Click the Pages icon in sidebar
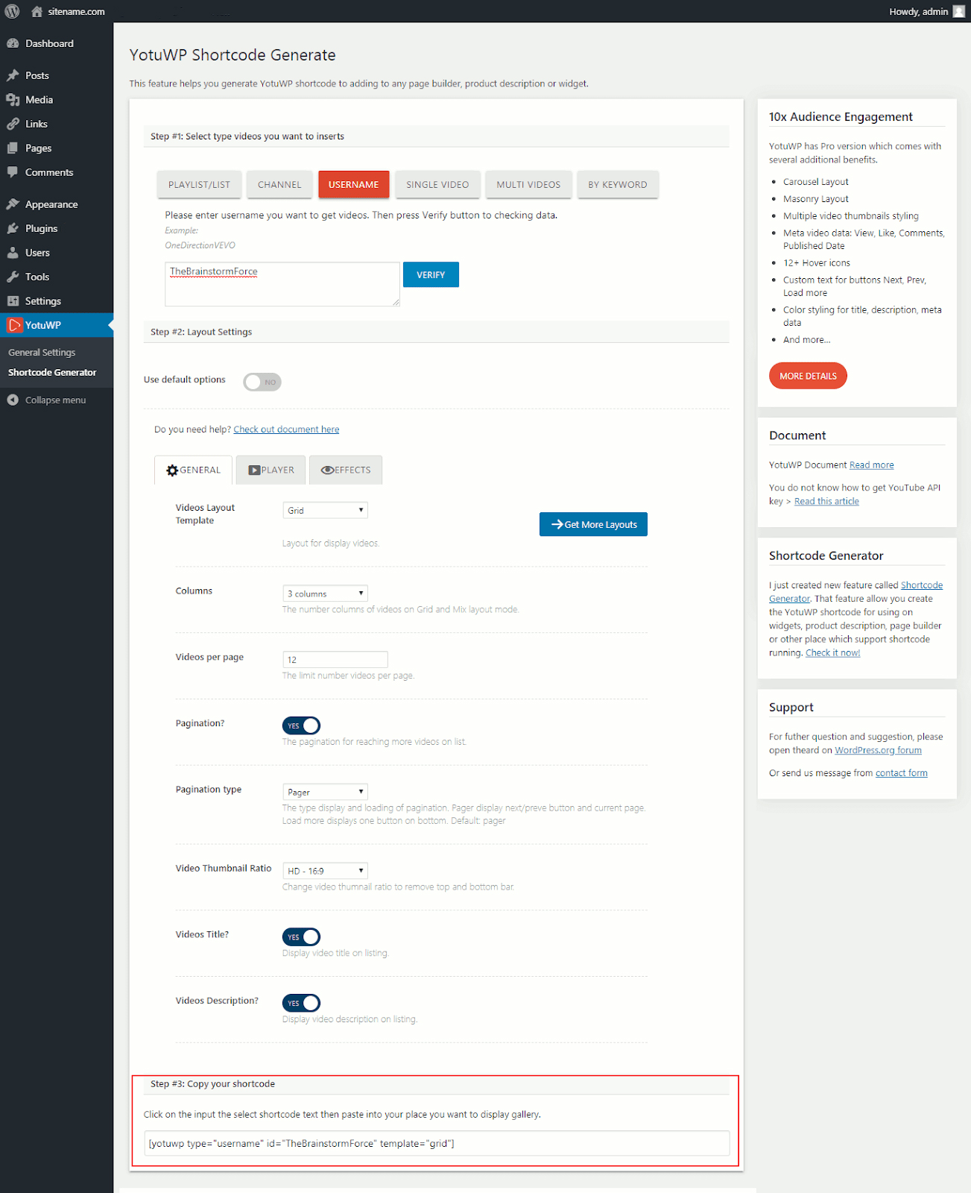 click(x=13, y=148)
